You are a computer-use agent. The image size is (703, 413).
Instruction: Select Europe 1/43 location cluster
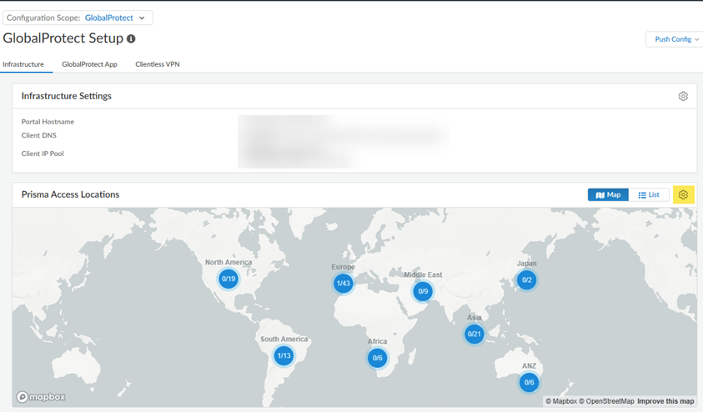pos(344,284)
